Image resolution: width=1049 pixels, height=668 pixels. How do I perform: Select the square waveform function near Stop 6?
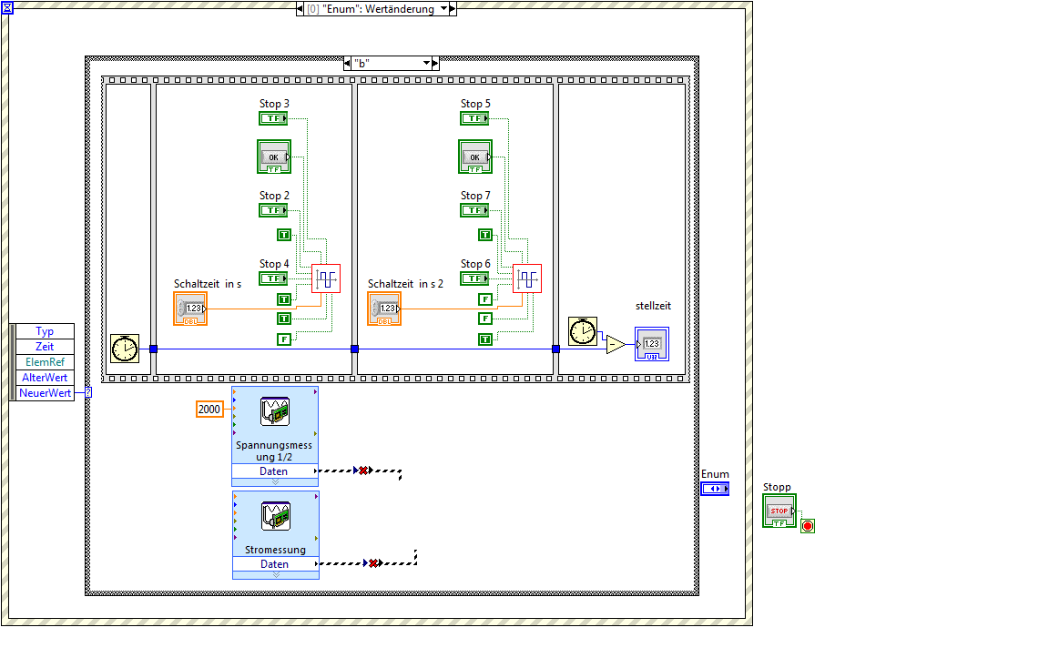[x=527, y=278]
